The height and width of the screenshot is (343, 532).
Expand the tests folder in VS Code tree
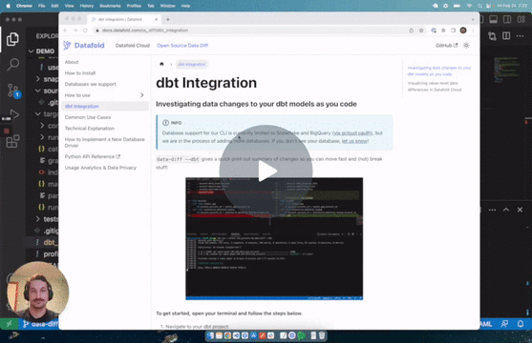point(38,219)
